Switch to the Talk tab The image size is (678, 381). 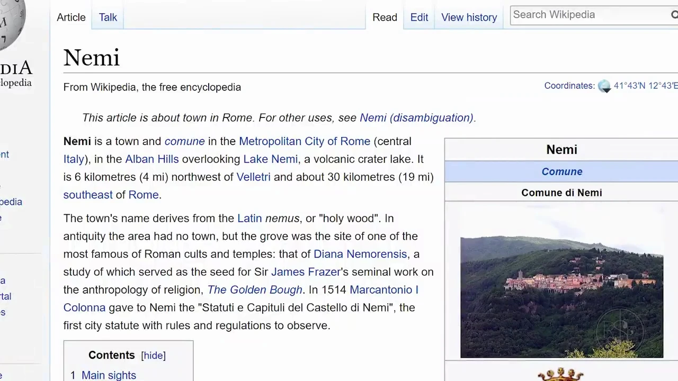[x=108, y=17]
